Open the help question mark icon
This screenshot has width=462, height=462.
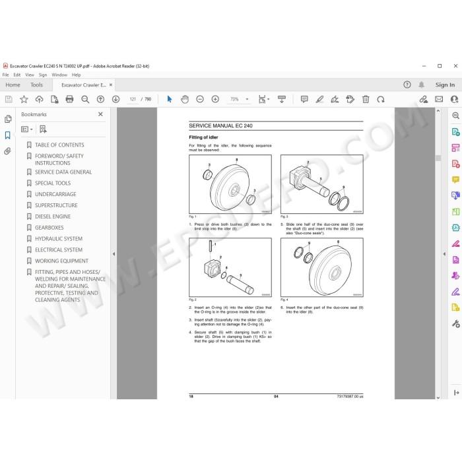click(407, 85)
